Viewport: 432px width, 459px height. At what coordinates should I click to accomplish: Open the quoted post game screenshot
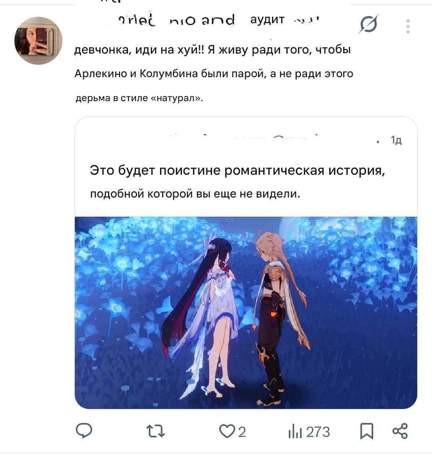click(246, 313)
